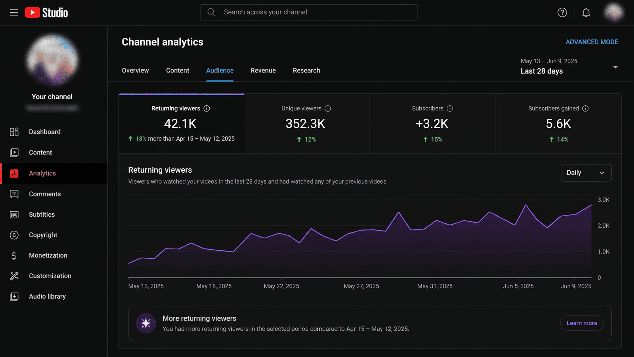Screen dimensions: 634x357
Task: Switch to the Revenue tab
Action: coord(263,71)
